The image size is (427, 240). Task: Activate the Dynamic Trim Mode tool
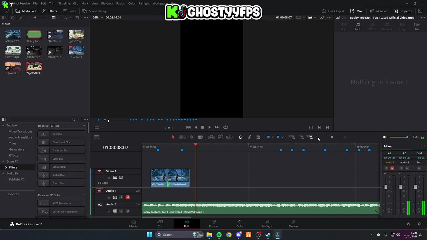click(x=191, y=137)
